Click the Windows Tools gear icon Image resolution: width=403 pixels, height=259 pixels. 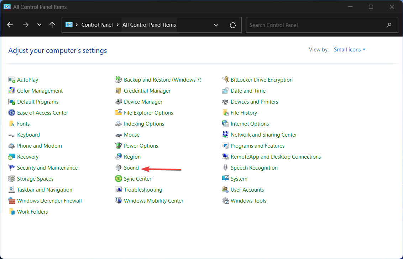225,201
